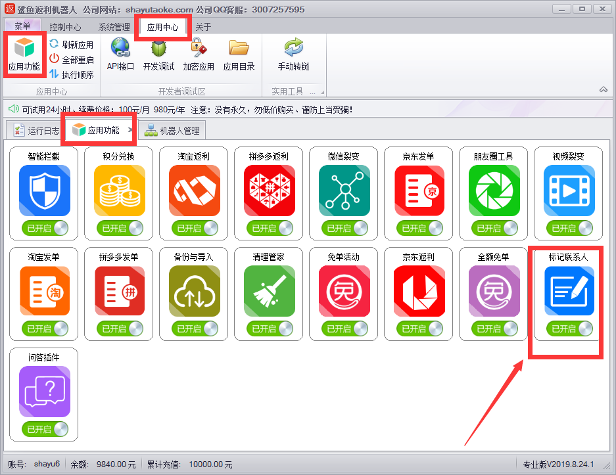
Task: Toggle the 标记联系人 已开启 switch
Action: [x=570, y=328]
